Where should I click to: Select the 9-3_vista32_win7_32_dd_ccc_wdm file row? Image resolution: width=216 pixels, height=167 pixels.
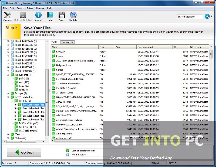tap(130, 106)
